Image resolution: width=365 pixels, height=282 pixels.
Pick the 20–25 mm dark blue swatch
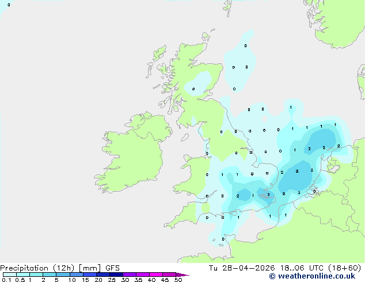pyautogui.click(x=103, y=275)
